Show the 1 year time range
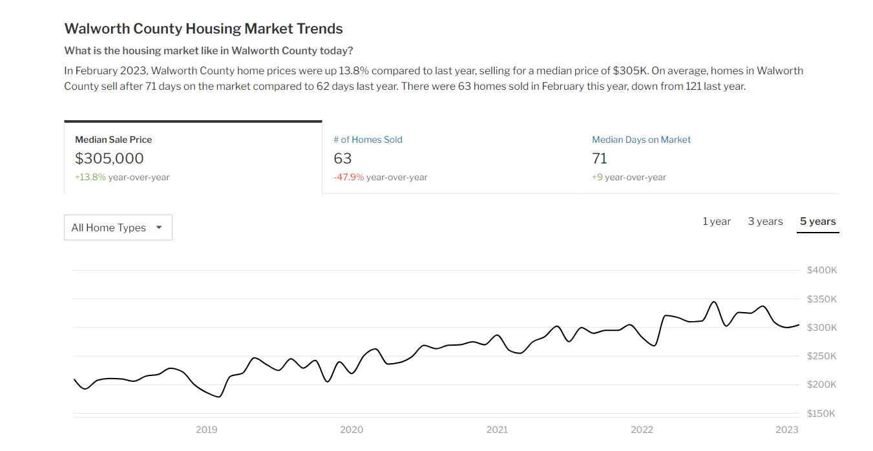The width and height of the screenshot is (873, 451). coord(717,222)
